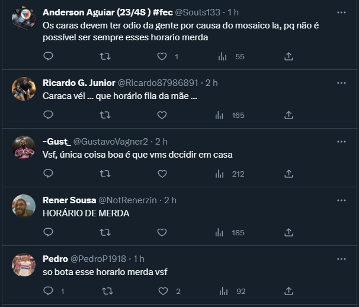Click -Gust_'s profile avatar
The image size is (359, 307).
point(24,148)
